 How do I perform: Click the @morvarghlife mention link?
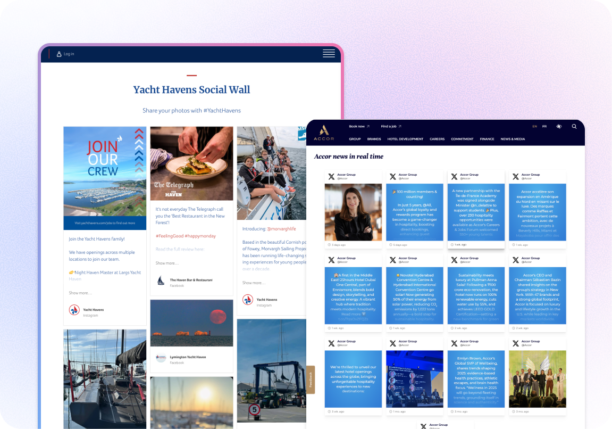281,229
